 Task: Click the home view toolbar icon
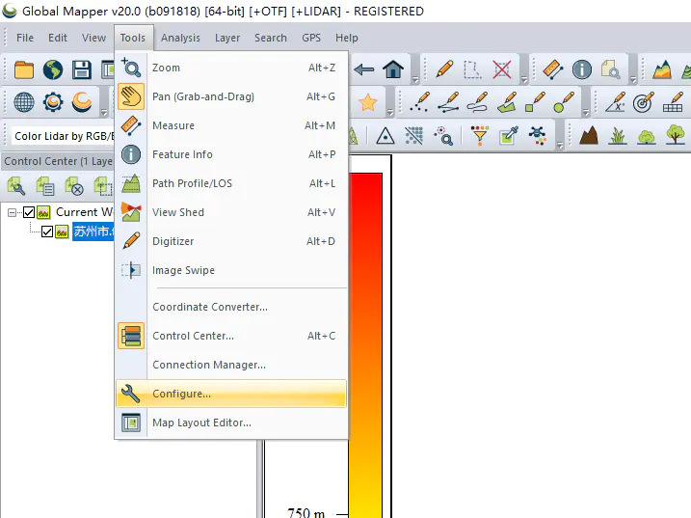click(393, 69)
